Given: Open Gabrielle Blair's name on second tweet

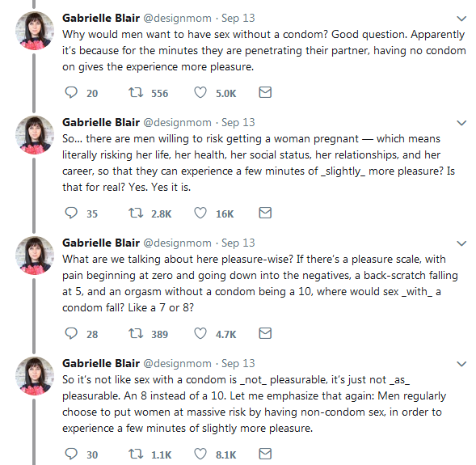Looking at the screenshot, I should 101,122.
